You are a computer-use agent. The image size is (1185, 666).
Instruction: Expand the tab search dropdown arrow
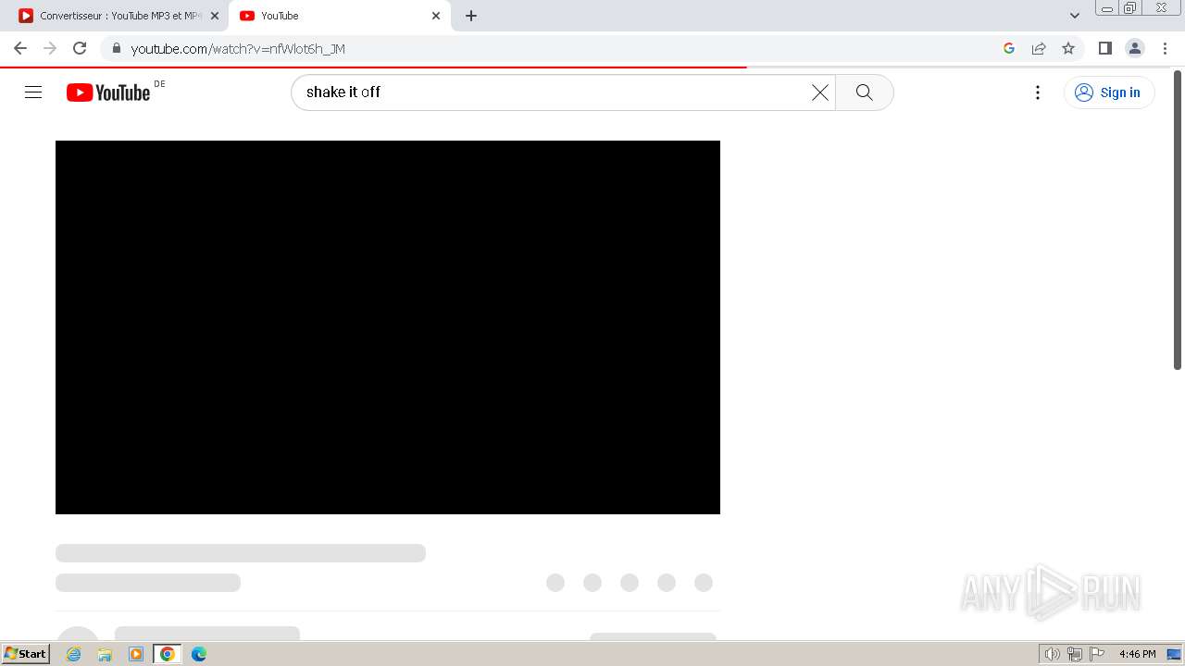[1075, 16]
